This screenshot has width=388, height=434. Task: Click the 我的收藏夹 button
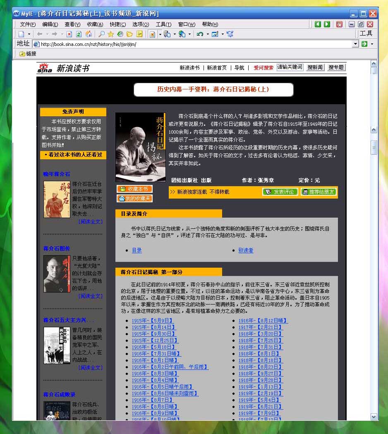coord(134,199)
